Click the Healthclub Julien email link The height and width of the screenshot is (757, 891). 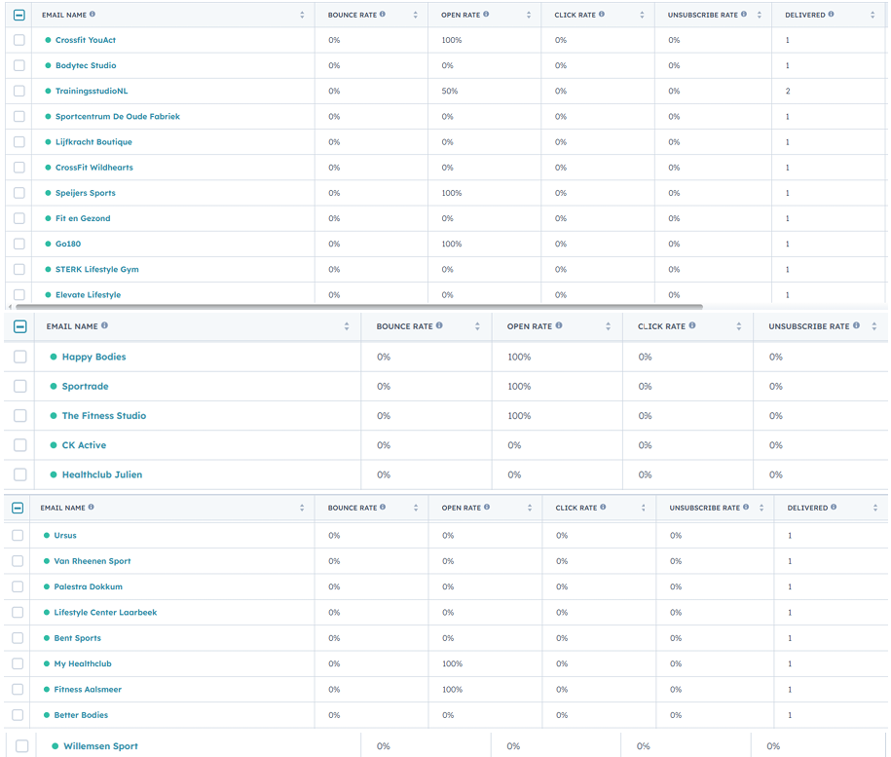point(102,474)
